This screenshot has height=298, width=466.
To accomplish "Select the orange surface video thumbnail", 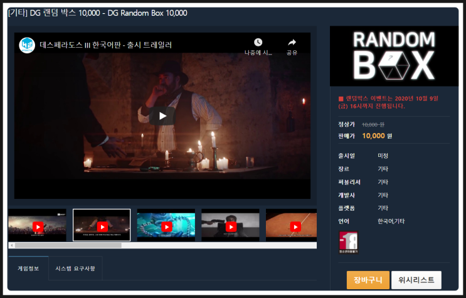I will point(291,225).
